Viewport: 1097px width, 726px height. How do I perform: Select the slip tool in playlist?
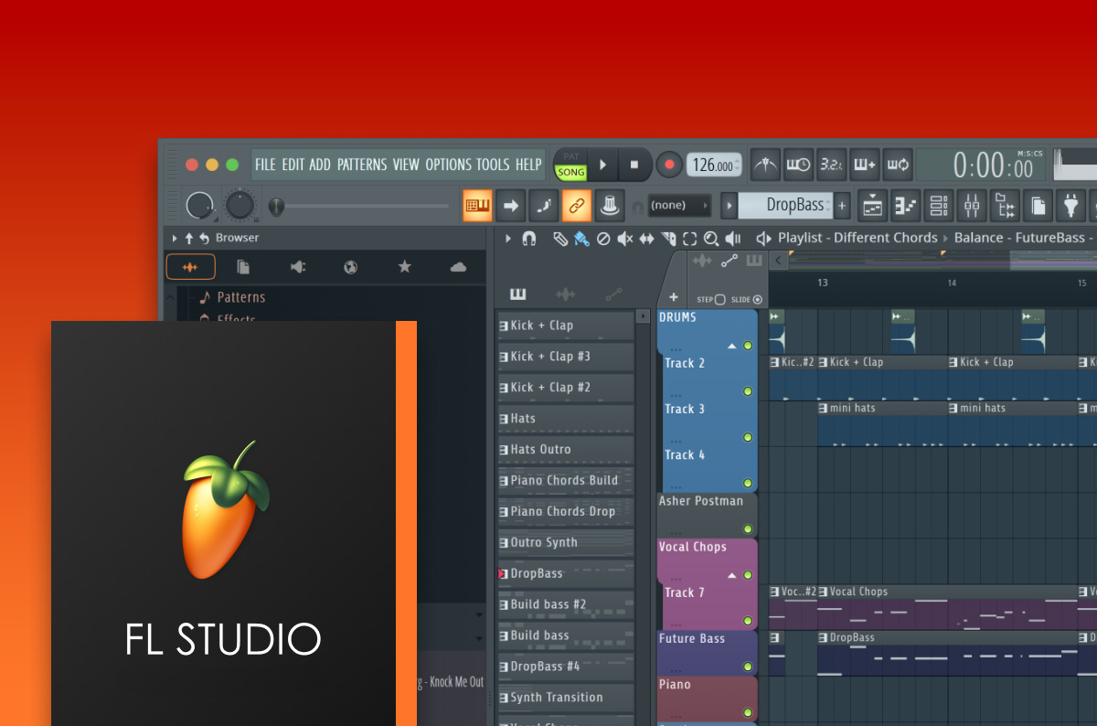pos(646,239)
